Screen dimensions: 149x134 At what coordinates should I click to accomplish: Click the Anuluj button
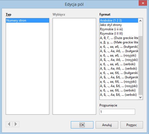click(x=107, y=125)
